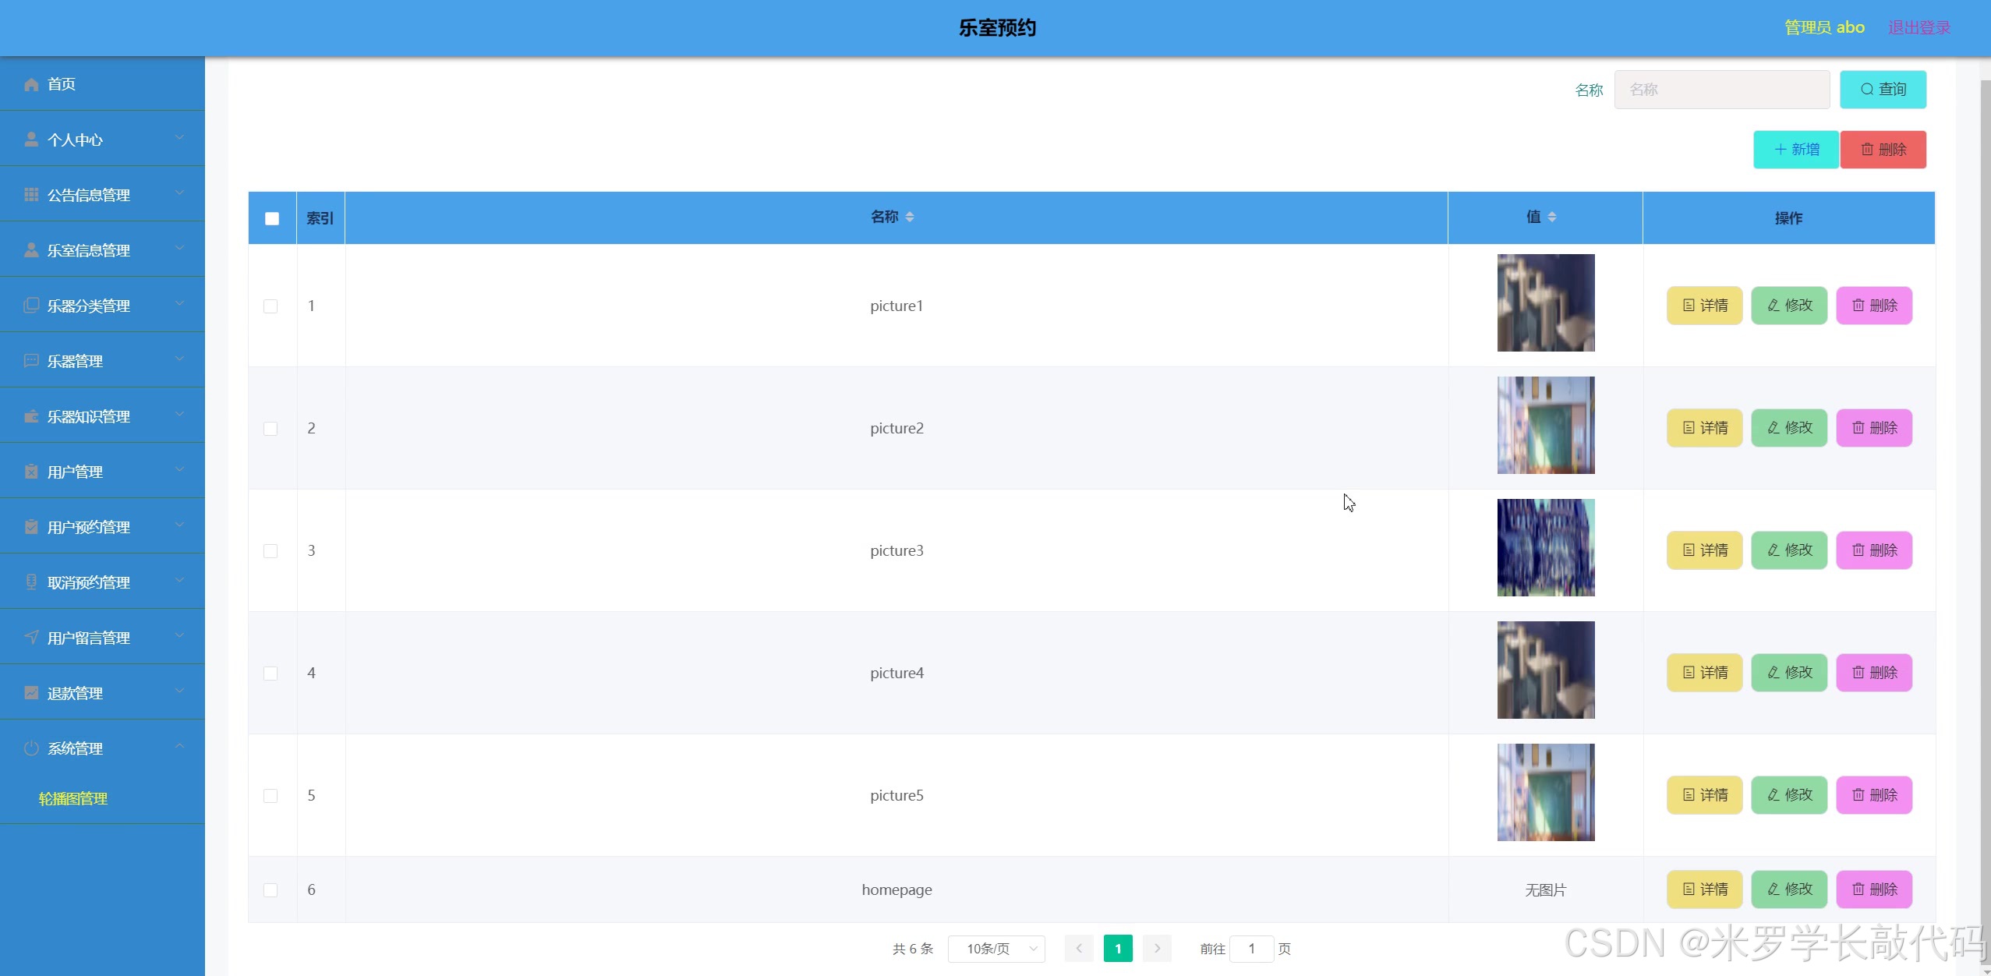
Task: Click 退出登录 logout link
Action: coord(1919,28)
